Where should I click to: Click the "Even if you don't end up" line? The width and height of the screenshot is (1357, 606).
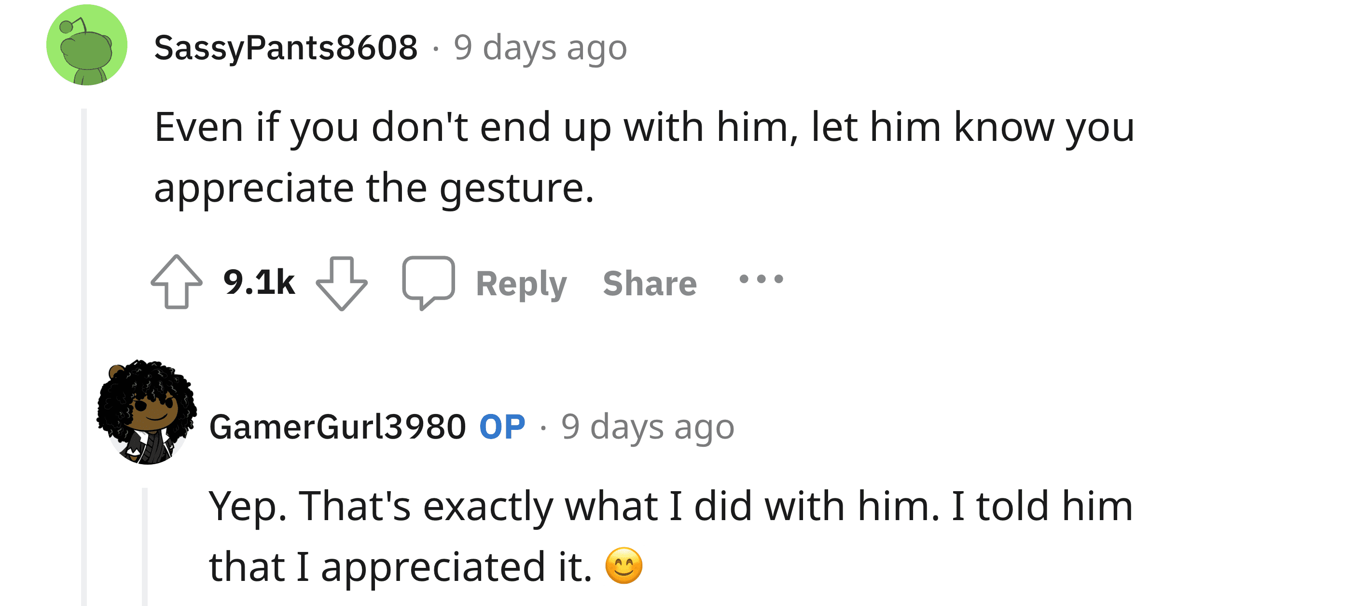(x=644, y=127)
